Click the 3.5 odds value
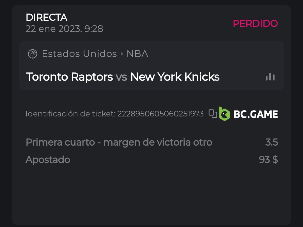The height and width of the screenshot is (227, 303). click(271, 142)
